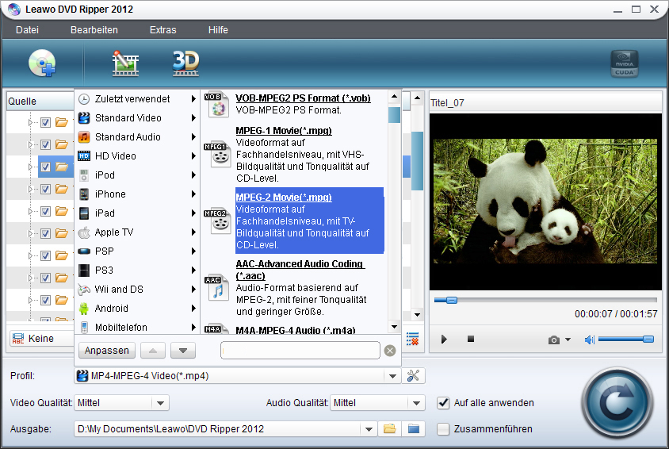This screenshot has height=449, width=669.
Task: Click the PSP console icon
Action: click(84, 251)
